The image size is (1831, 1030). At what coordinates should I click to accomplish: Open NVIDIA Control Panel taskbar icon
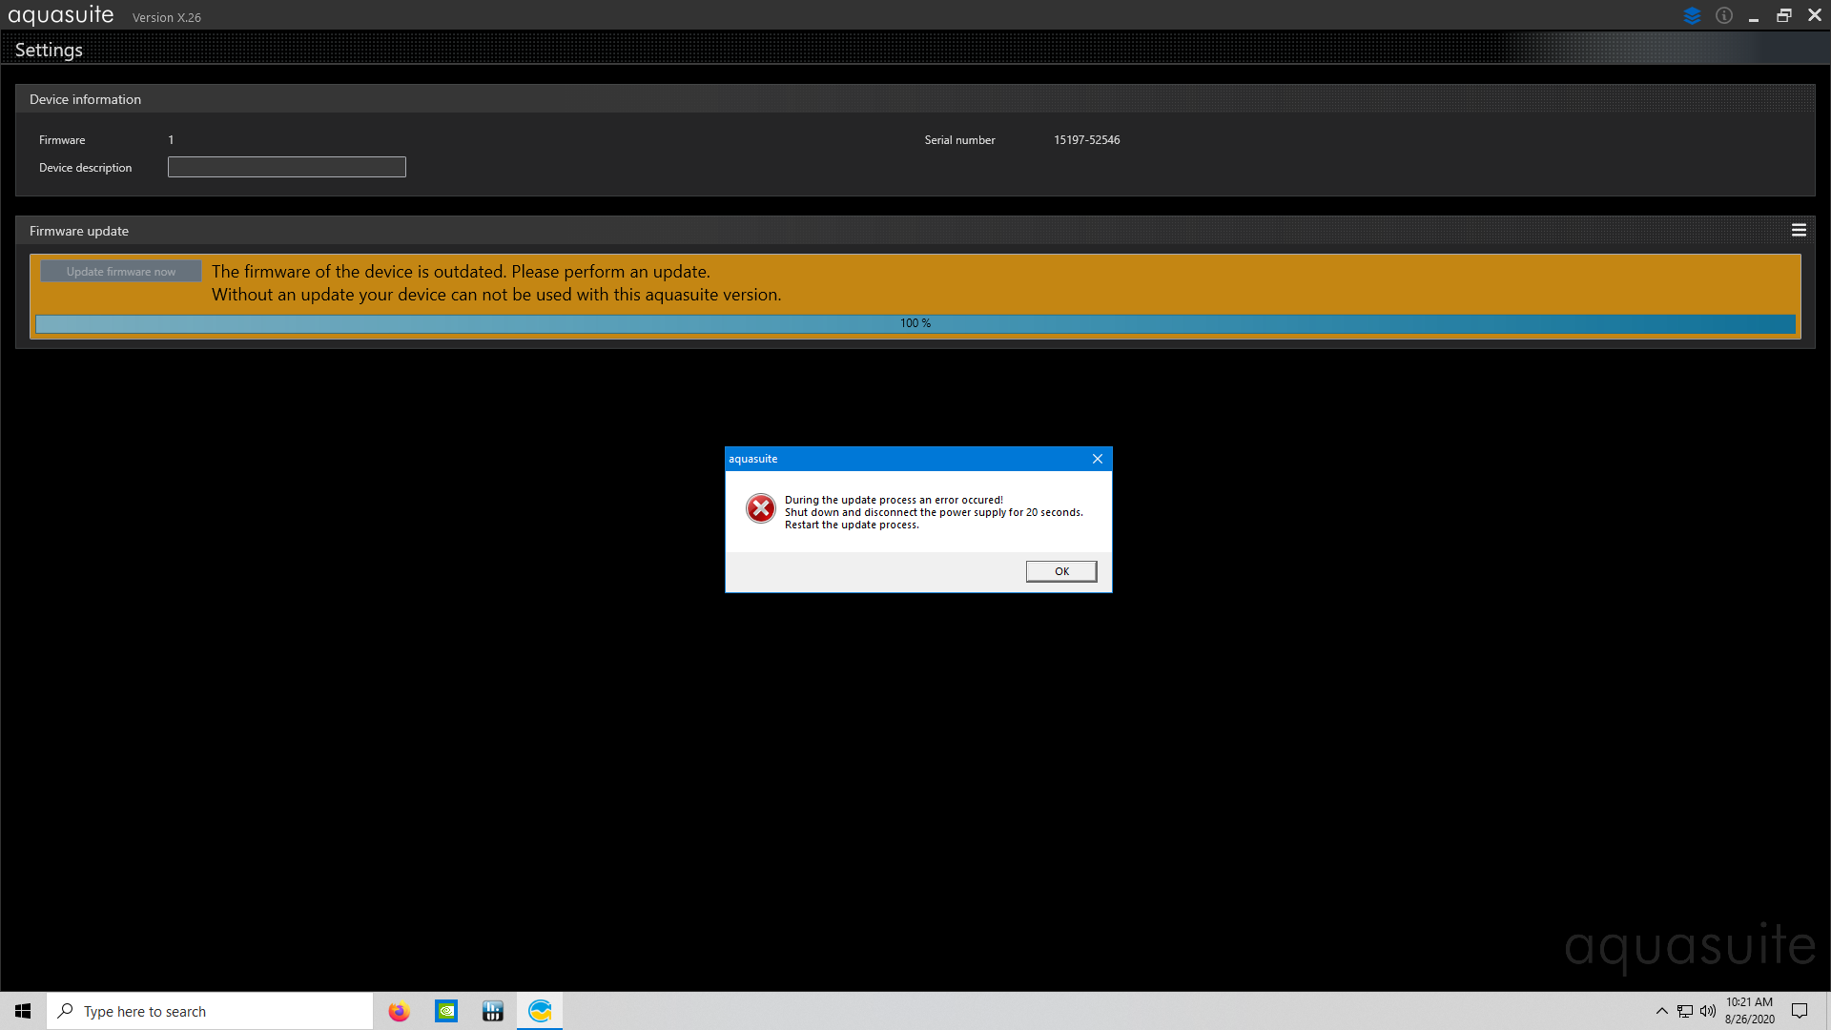tap(446, 1011)
